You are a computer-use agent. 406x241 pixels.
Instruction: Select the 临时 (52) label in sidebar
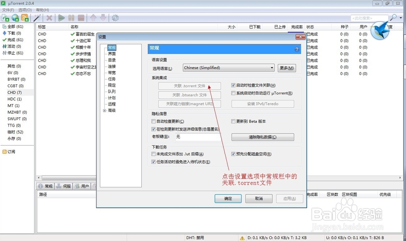tap(15, 132)
